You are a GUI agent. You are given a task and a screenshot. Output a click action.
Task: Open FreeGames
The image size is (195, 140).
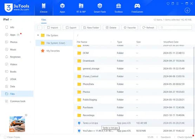137,8
